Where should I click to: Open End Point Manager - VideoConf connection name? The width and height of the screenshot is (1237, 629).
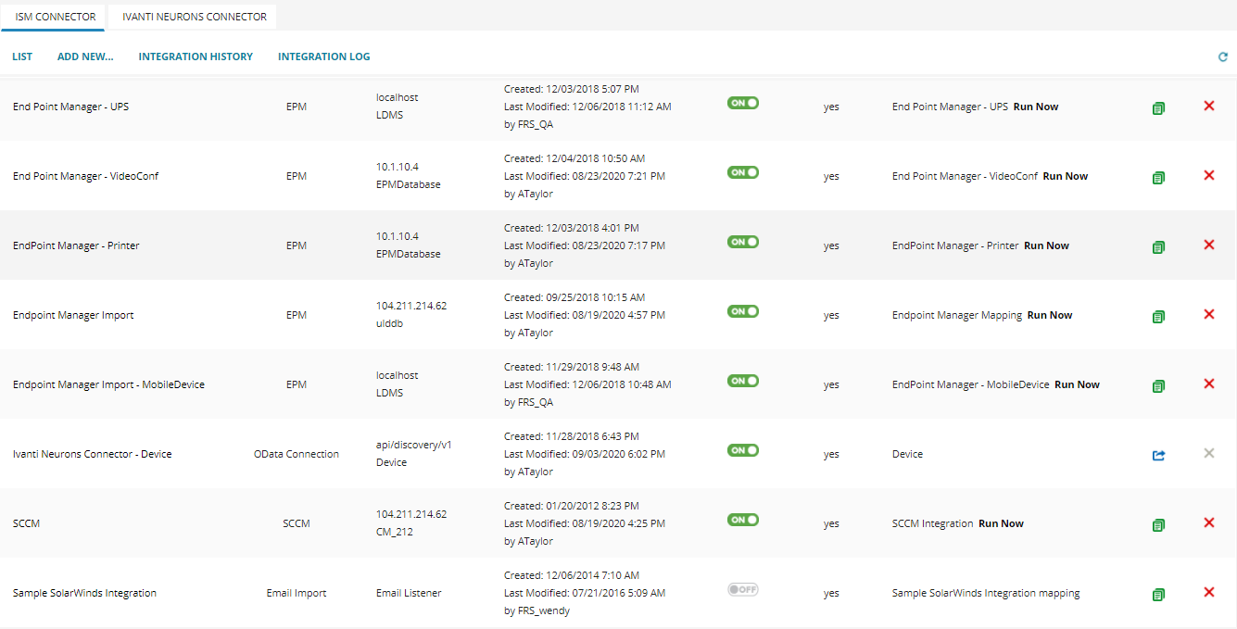click(86, 176)
